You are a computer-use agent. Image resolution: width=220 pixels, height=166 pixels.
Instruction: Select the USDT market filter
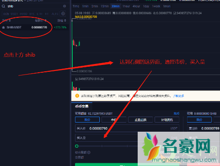(x=14, y=14)
